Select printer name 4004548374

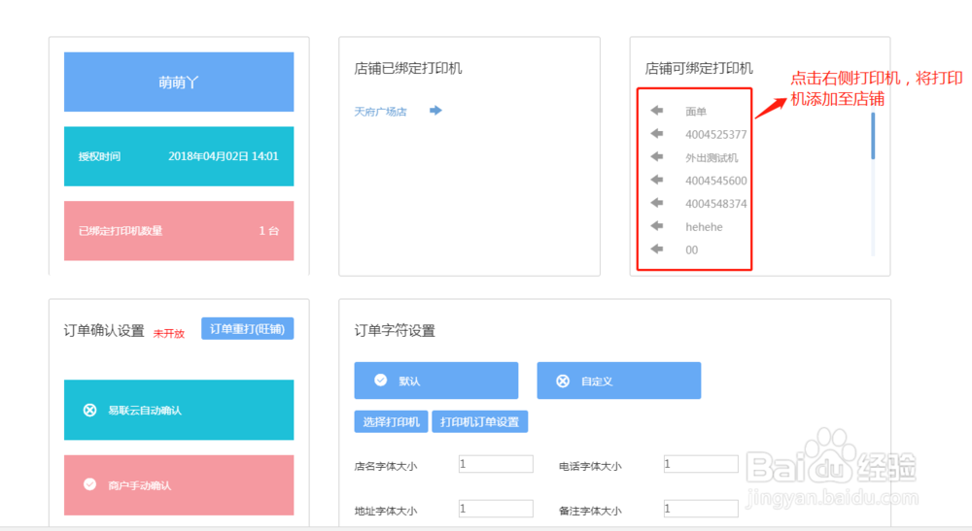tap(716, 204)
